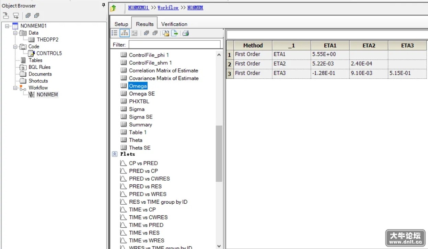Viewport: 428px width, 249px height.
Task: Click the pin icon of Object Browser
Action: pos(104,5)
